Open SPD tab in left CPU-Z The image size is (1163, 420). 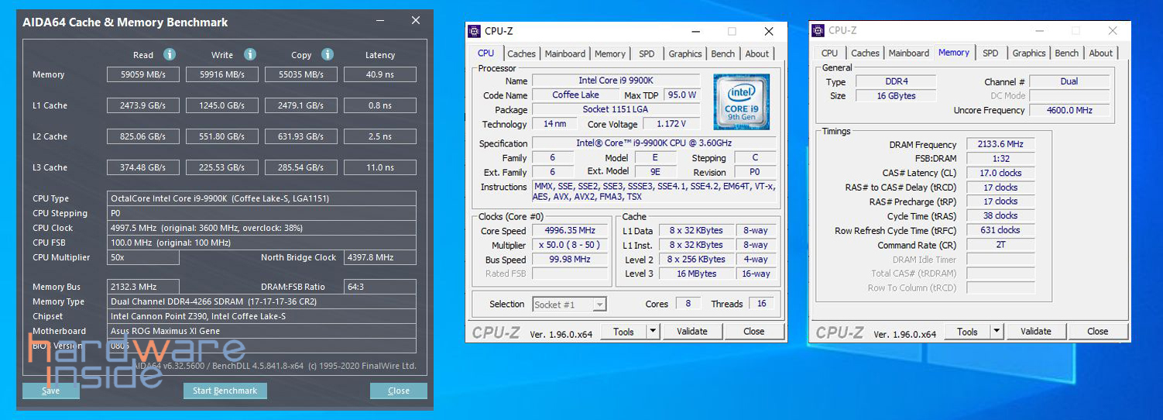coord(647,53)
